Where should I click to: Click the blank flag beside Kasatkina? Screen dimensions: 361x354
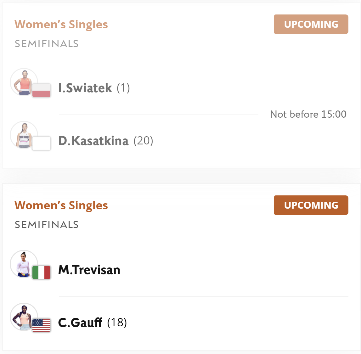[x=42, y=143]
